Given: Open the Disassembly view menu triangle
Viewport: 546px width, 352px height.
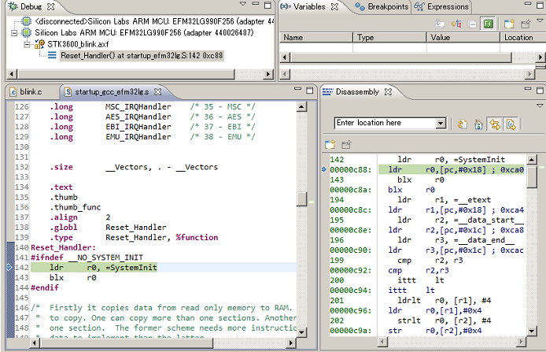Looking at the screenshot, I should pyautogui.click(x=540, y=106).
